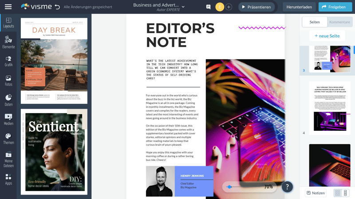Open the Themen color themes panel
This screenshot has height=199, width=355.
click(8, 139)
